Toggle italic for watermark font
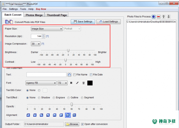This screenshot has height=128, width=179. coord(77,83)
